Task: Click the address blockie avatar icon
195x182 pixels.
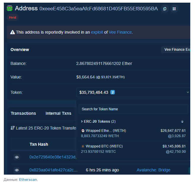Action: click(x=10, y=9)
